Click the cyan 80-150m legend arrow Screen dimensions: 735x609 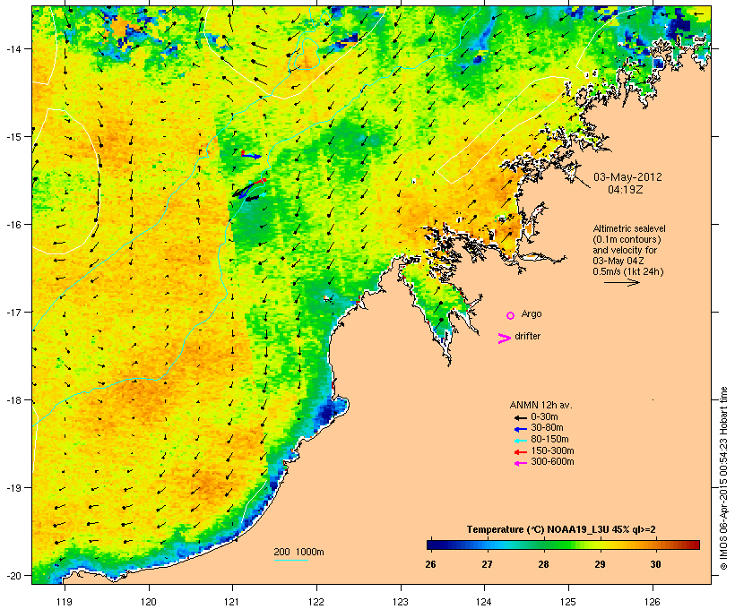tap(520, 441)
